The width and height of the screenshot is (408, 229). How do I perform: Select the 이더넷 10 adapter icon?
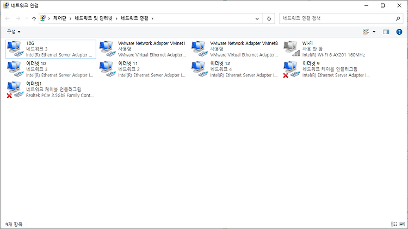(x=15, y=69)
